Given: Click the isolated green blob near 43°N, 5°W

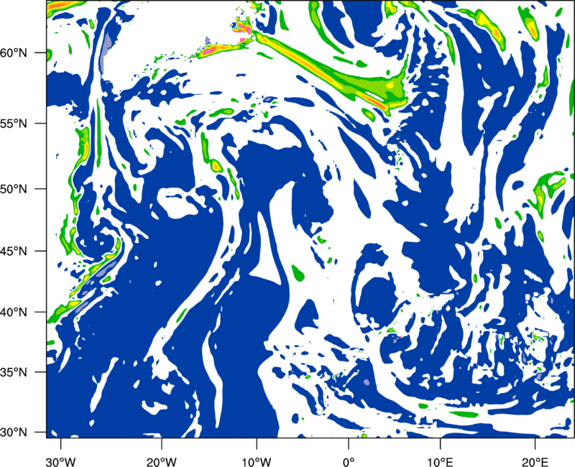Looking at the screenshot, I should [299, 272].
